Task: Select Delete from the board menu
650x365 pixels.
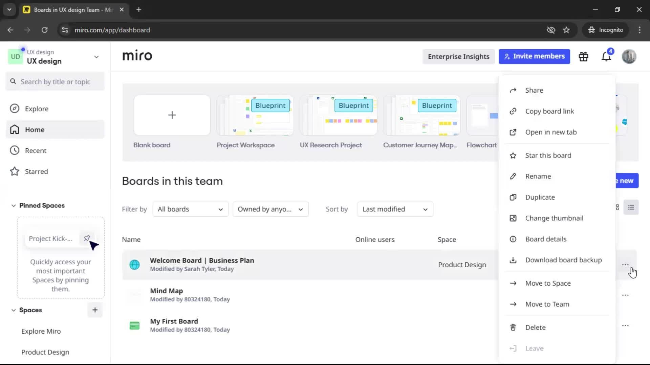Action: pyautogui.click(x=557, y=327)
